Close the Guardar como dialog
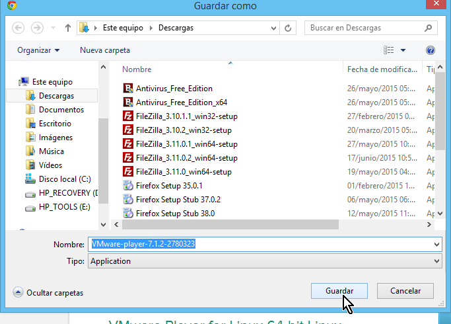The width and height of the screenshot is (451, 324). click(436, 4)
